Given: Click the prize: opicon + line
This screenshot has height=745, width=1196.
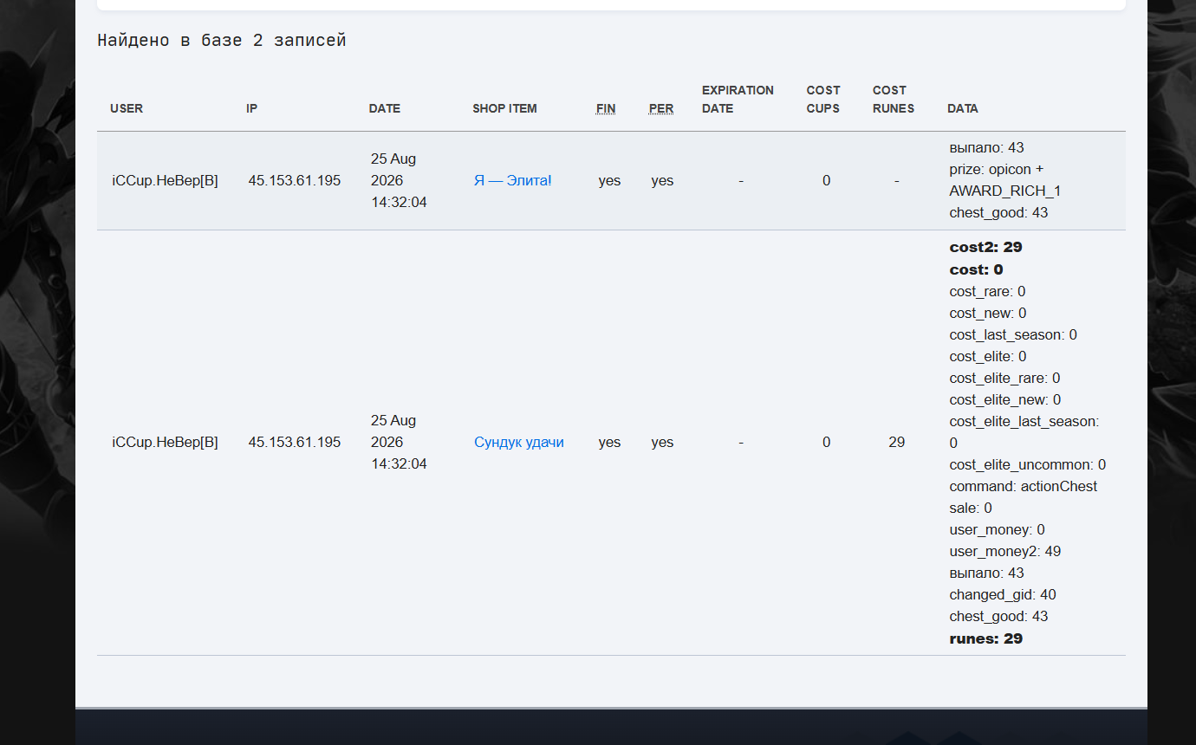Looking at the screenshot, I should pos(997,169).
